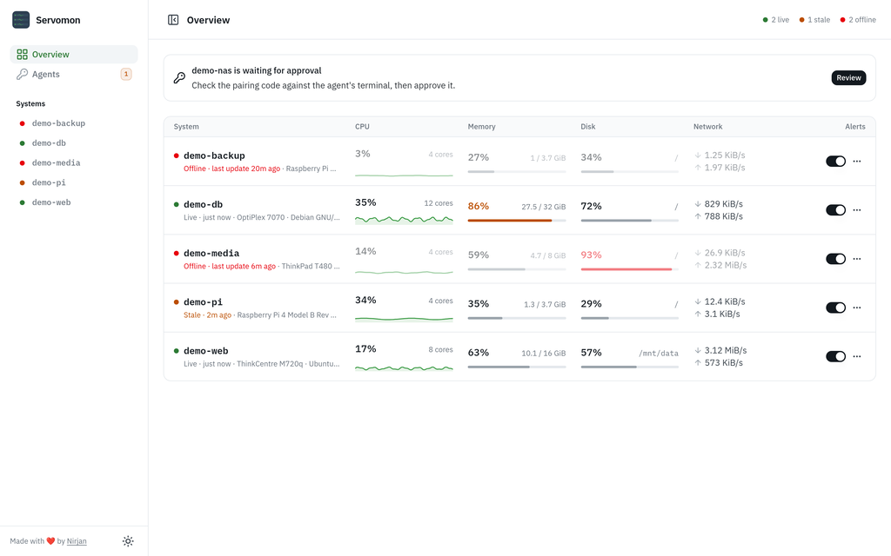Click '27.5 / 32 GiB' memory value
Screen dimensions: 891x556
[544, 207]
